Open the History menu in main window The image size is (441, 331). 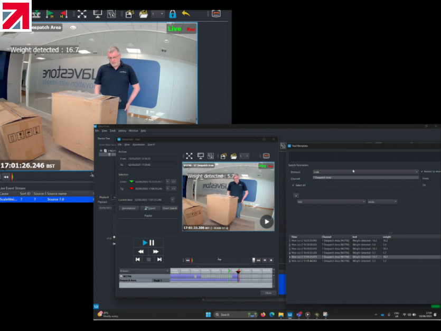click(x=123, y=131)
